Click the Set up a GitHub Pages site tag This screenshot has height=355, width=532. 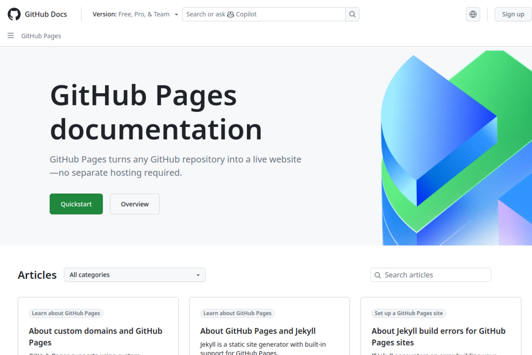tap(409, 313)
